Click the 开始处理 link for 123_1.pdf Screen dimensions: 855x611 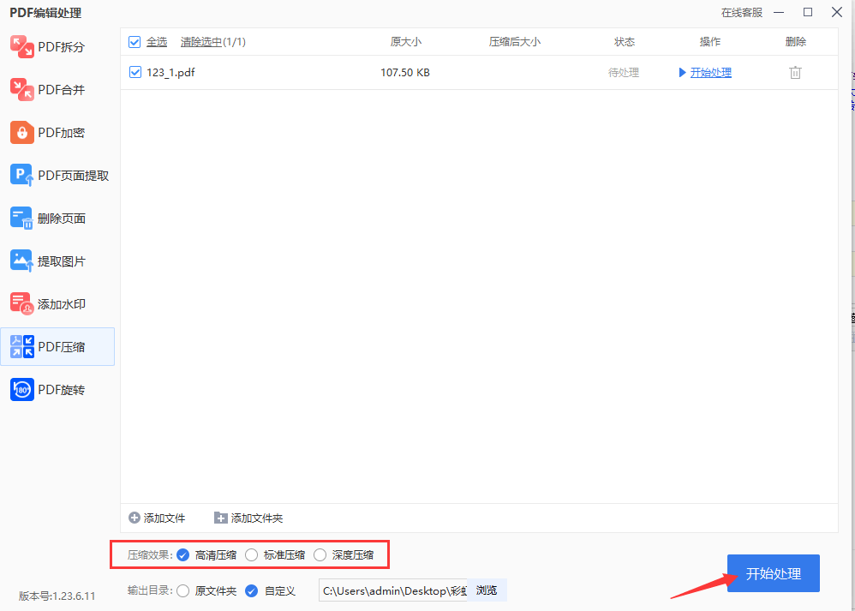pyautogui.click(x=710, y=73)
